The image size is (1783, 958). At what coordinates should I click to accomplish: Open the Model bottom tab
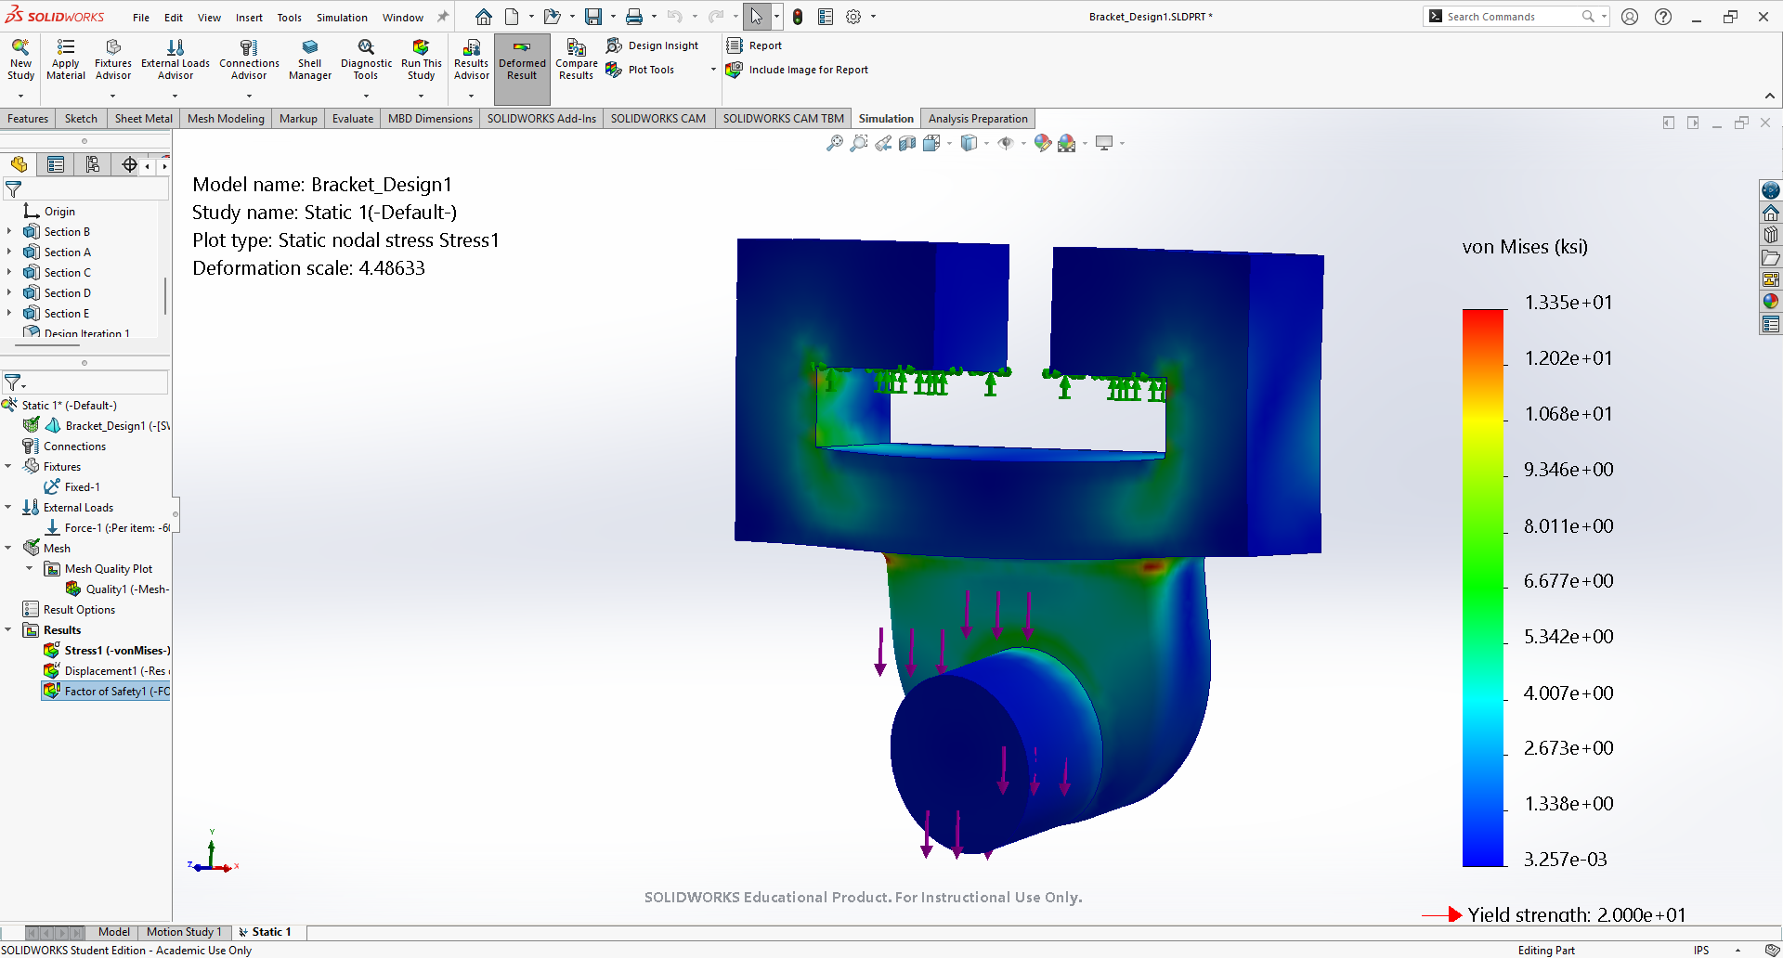(114, 932)
